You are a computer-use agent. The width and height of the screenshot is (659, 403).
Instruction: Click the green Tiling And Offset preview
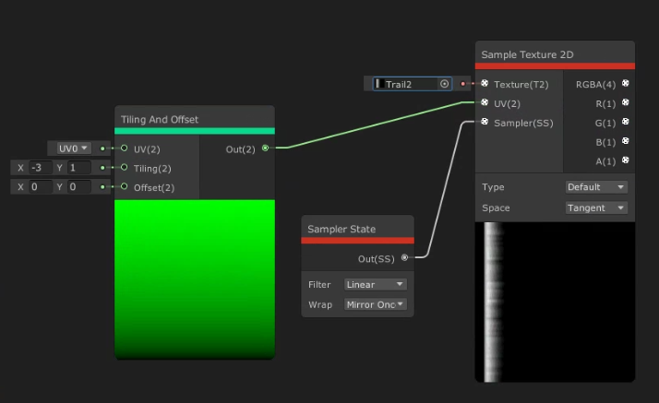click(195, 279)
